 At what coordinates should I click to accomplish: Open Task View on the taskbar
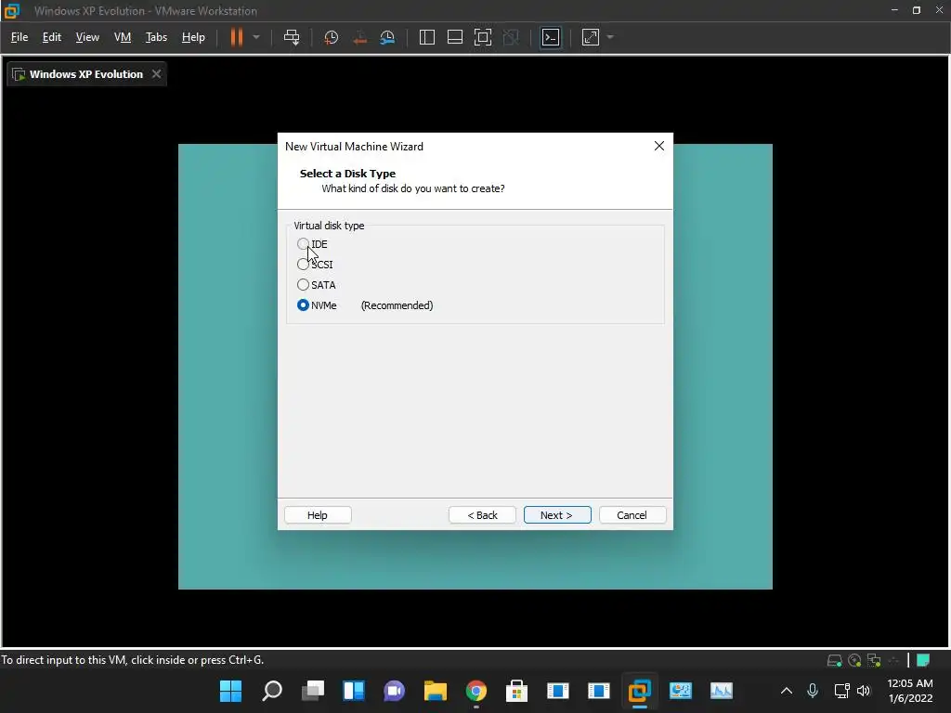pyautogui.click(x=312, y=691)
